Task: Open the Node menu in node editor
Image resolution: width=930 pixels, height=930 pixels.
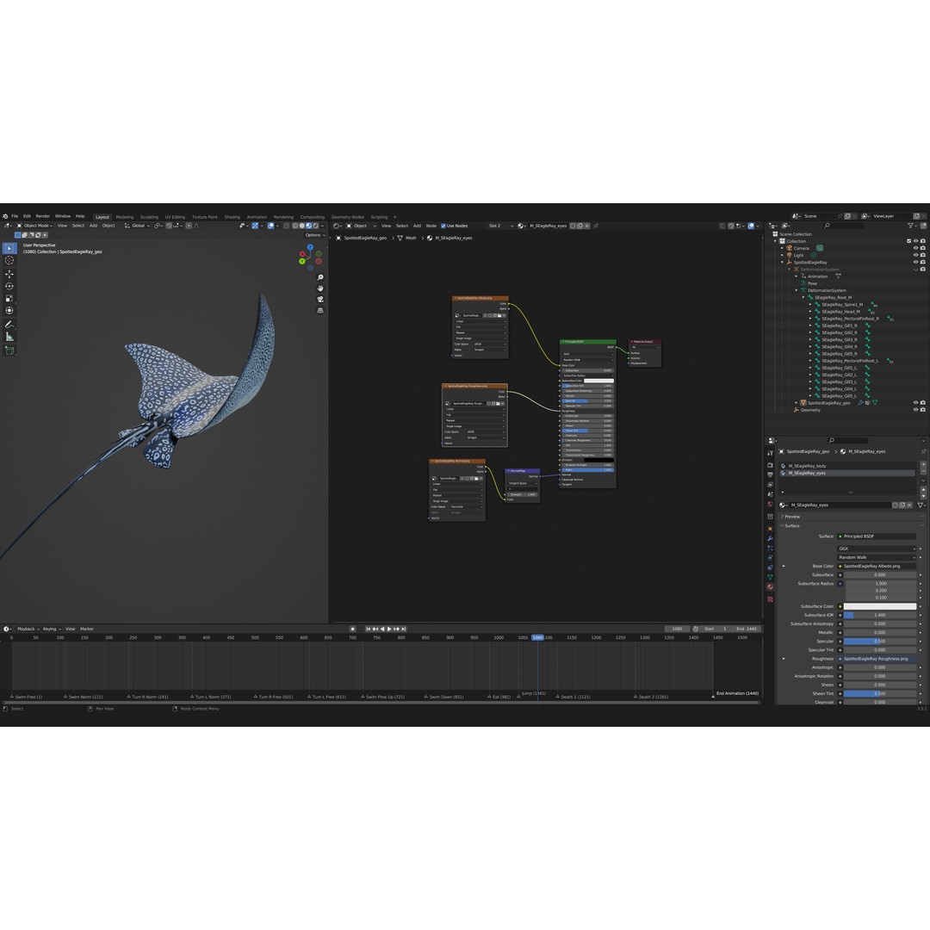Action: tap(431, 226)
